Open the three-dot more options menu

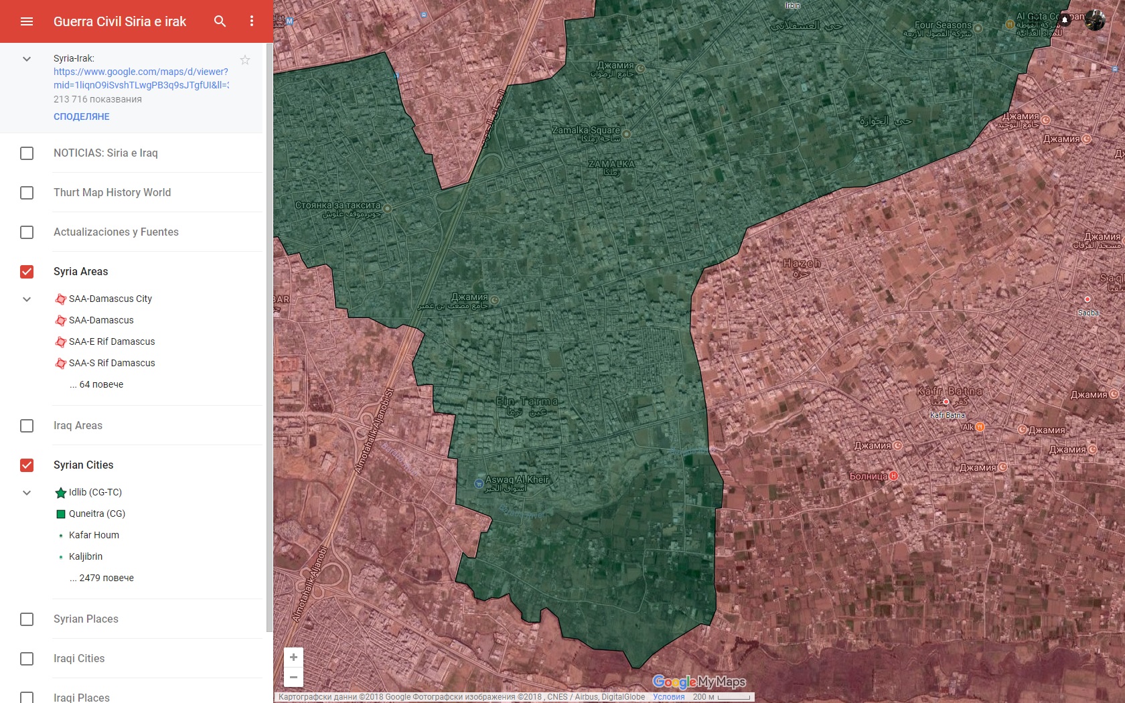coord(252,21)
